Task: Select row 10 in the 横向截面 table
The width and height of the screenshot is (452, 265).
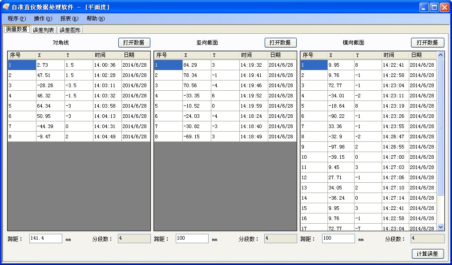Action: (347, 157)
